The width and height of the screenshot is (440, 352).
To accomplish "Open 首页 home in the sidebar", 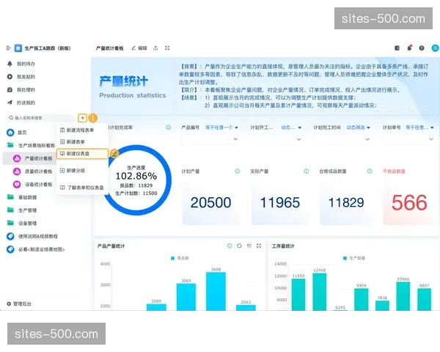I will click(x=17, y=133).
